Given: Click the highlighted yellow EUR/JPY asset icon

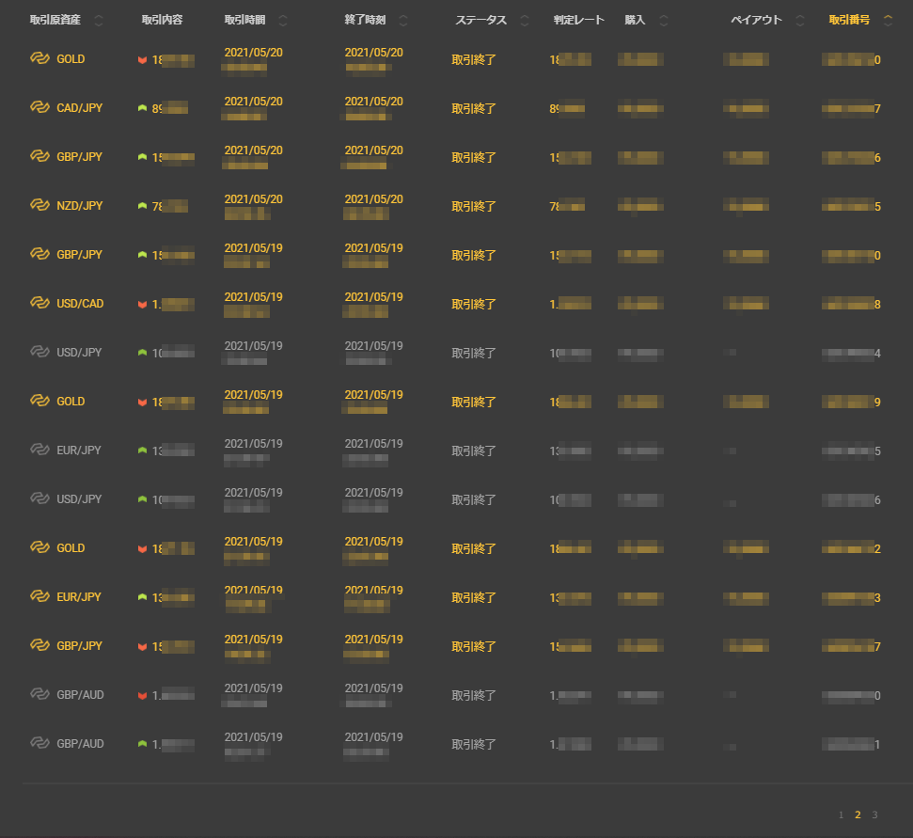Looking at the screenshot, I should 39,597.
